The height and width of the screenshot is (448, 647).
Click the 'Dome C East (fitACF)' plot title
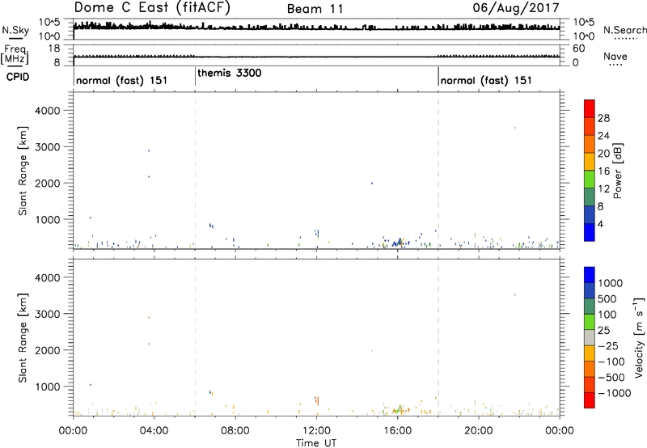(x=152, y=8)
